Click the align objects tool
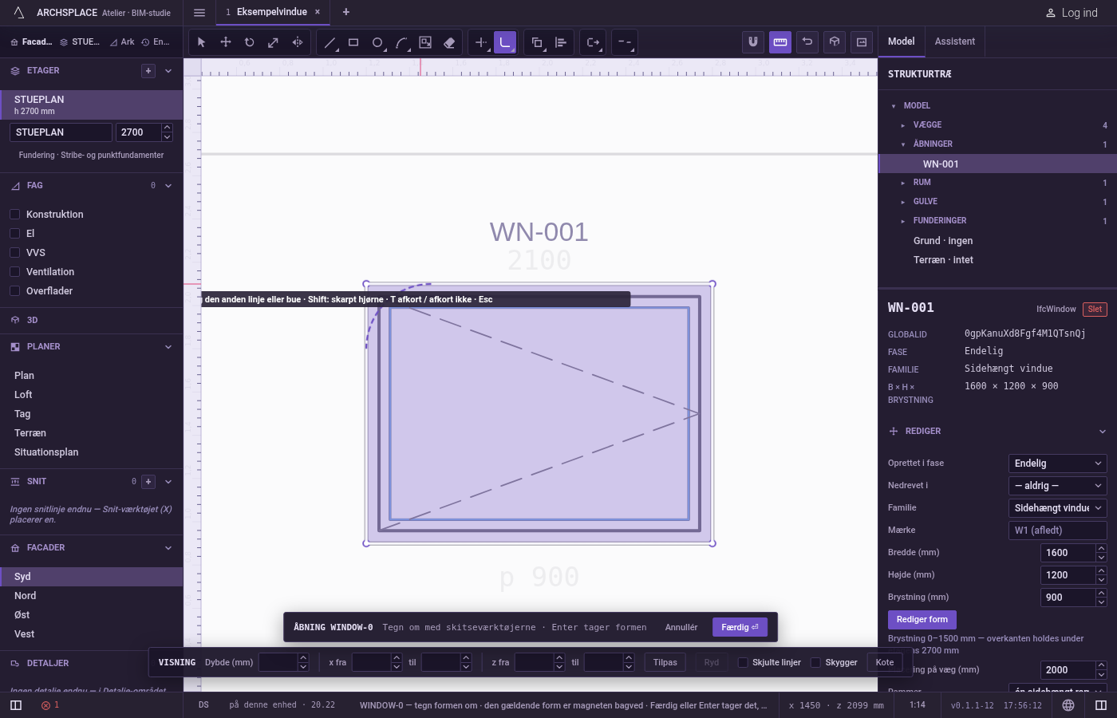The width and height of the screenshot is (1117, 718). tap(561, 42)
